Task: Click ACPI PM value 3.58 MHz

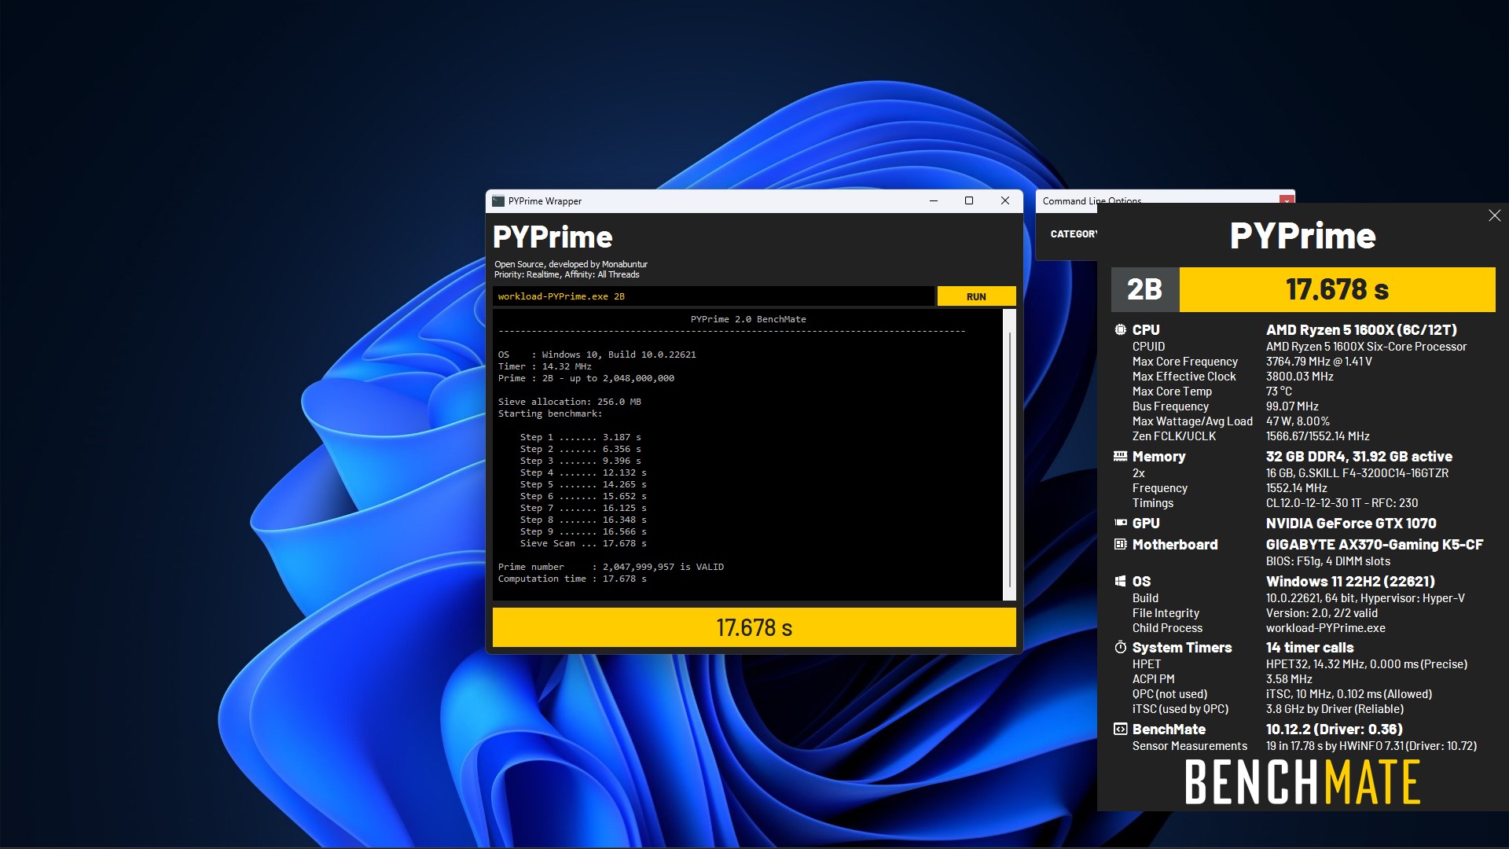Action: point(1289,679)
